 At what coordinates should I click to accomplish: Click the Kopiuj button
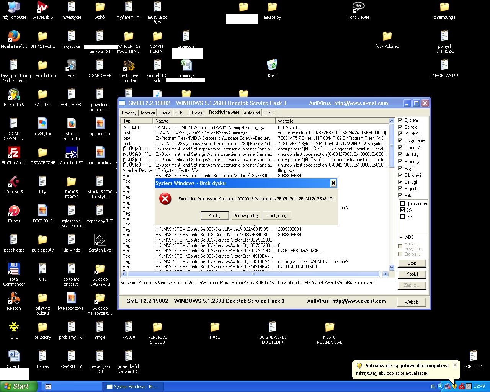pyautogui.click(x=412, y=274)
